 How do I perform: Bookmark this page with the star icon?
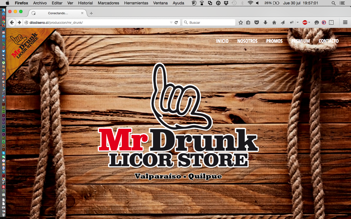[241, 22]
